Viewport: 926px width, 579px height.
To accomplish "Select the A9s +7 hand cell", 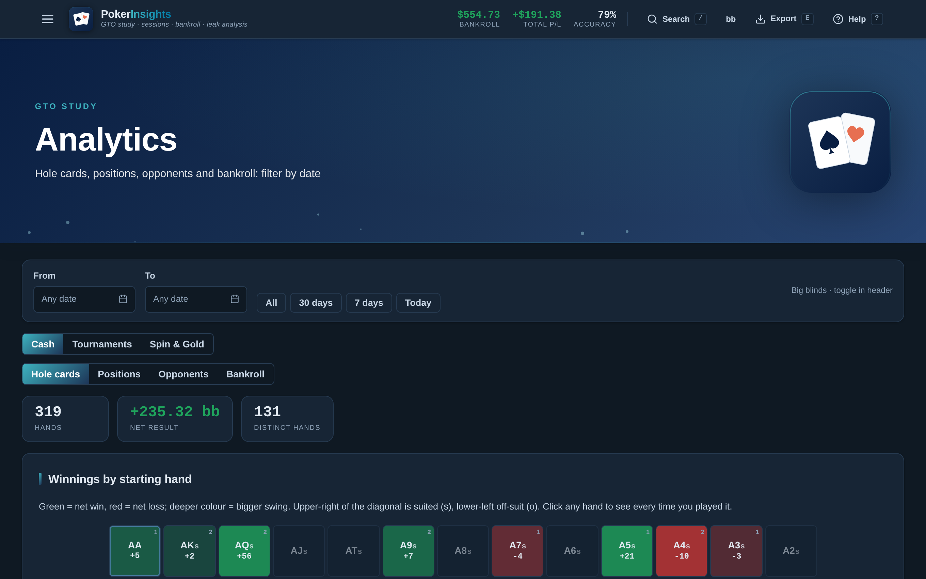I will pos(408,551).
